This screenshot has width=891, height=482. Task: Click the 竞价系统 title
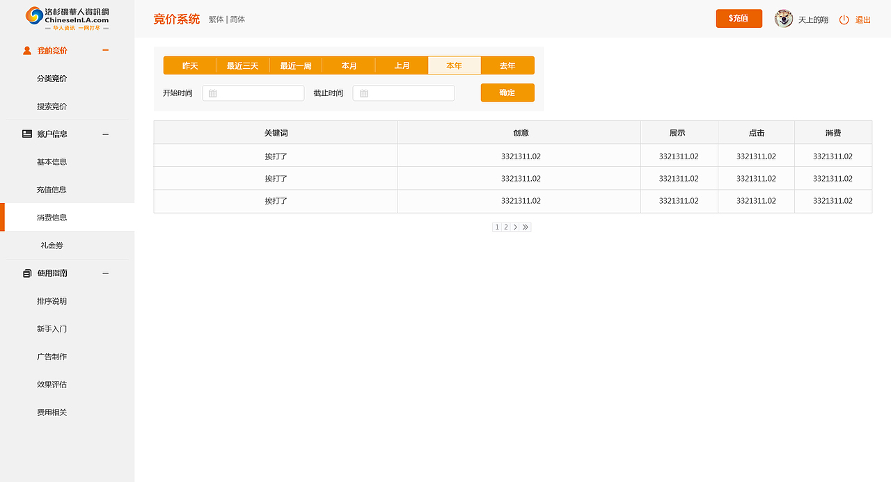click(177, 19)
